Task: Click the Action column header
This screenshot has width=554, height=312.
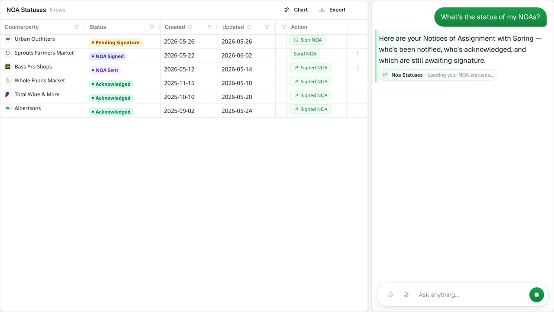Action: pyautogui.click(x=299, y=27)
